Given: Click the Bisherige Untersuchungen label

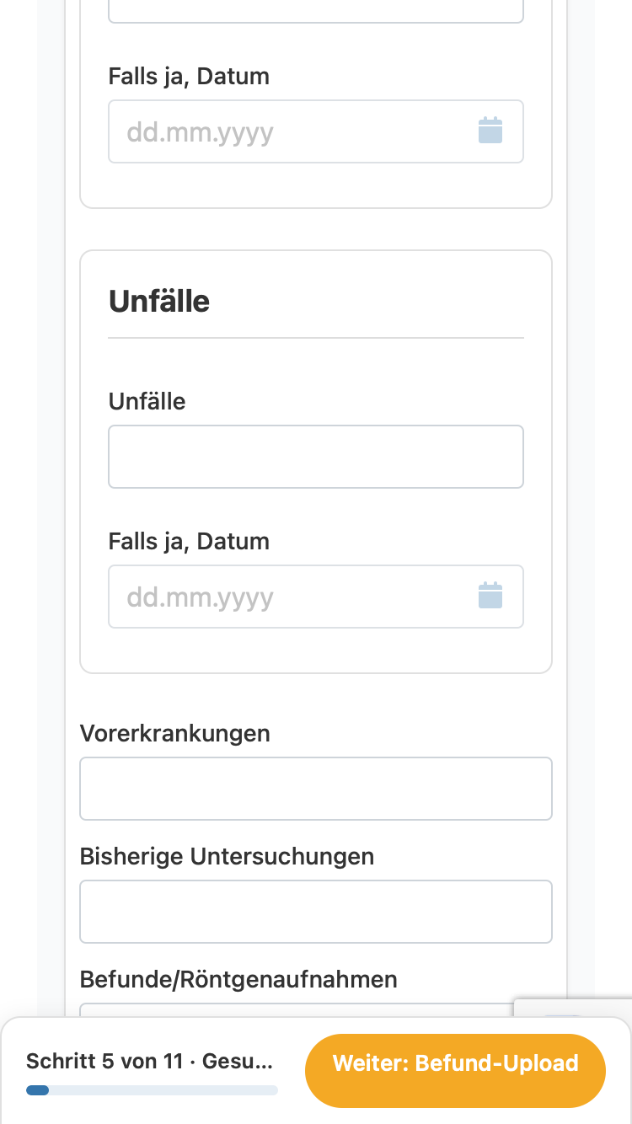Looking at the screenshot, I should click(x=227, y=856).
